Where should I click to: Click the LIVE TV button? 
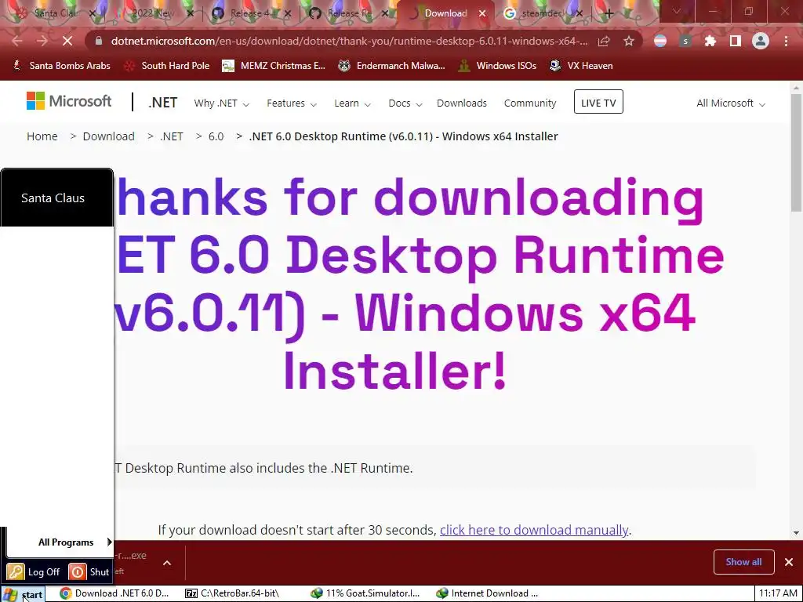tap(598, 102)
